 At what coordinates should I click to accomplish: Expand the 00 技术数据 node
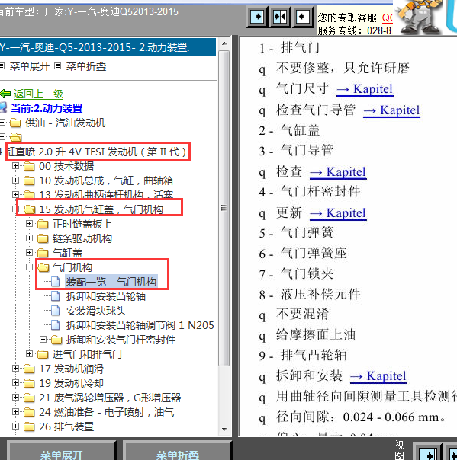coord(15,166)
